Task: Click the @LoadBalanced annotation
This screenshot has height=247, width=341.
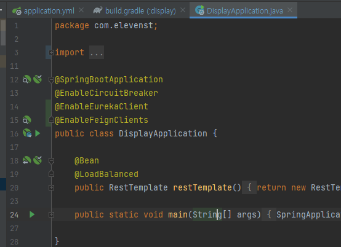Action: [x=106, y=174]
